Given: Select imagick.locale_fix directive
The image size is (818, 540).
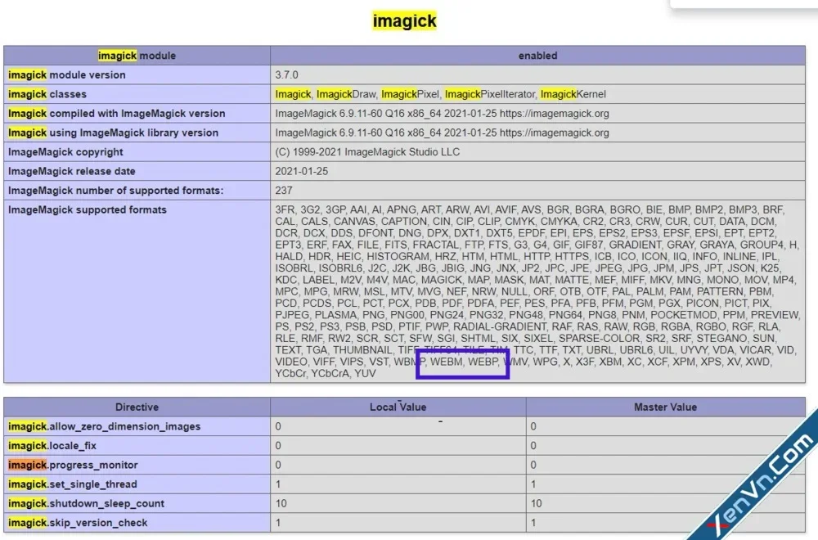Looking at the screenshot, I should pyautogui.click(x=52, y=446).
